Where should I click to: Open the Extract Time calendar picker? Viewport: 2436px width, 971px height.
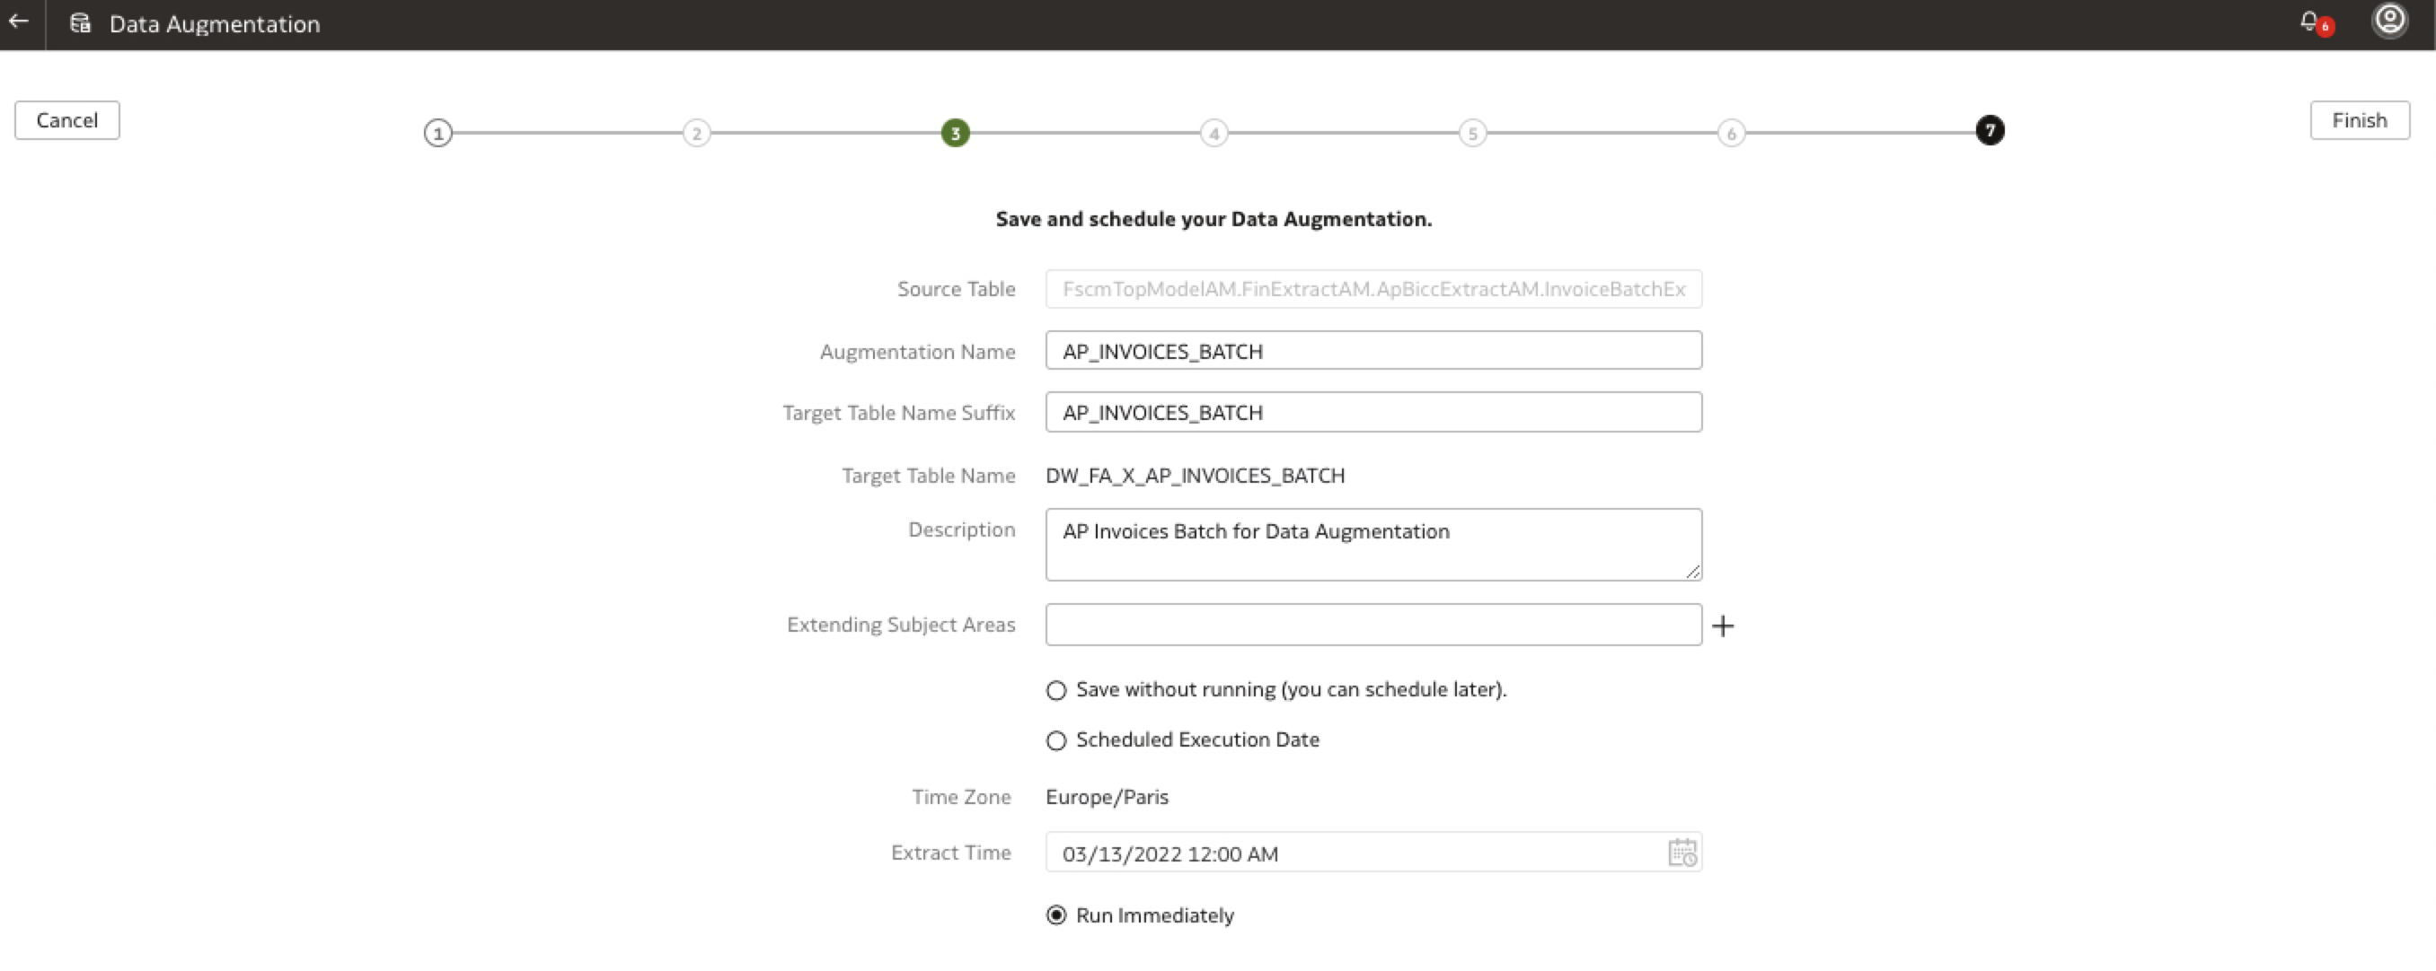[x=1682, y=853]
